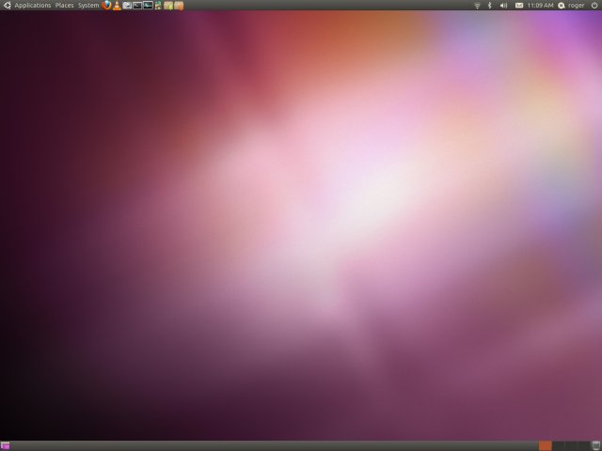Open the Trash in the bottom panel
This screenshot has width=602, height=451.
pyautogui.click(x=595, y=445)
